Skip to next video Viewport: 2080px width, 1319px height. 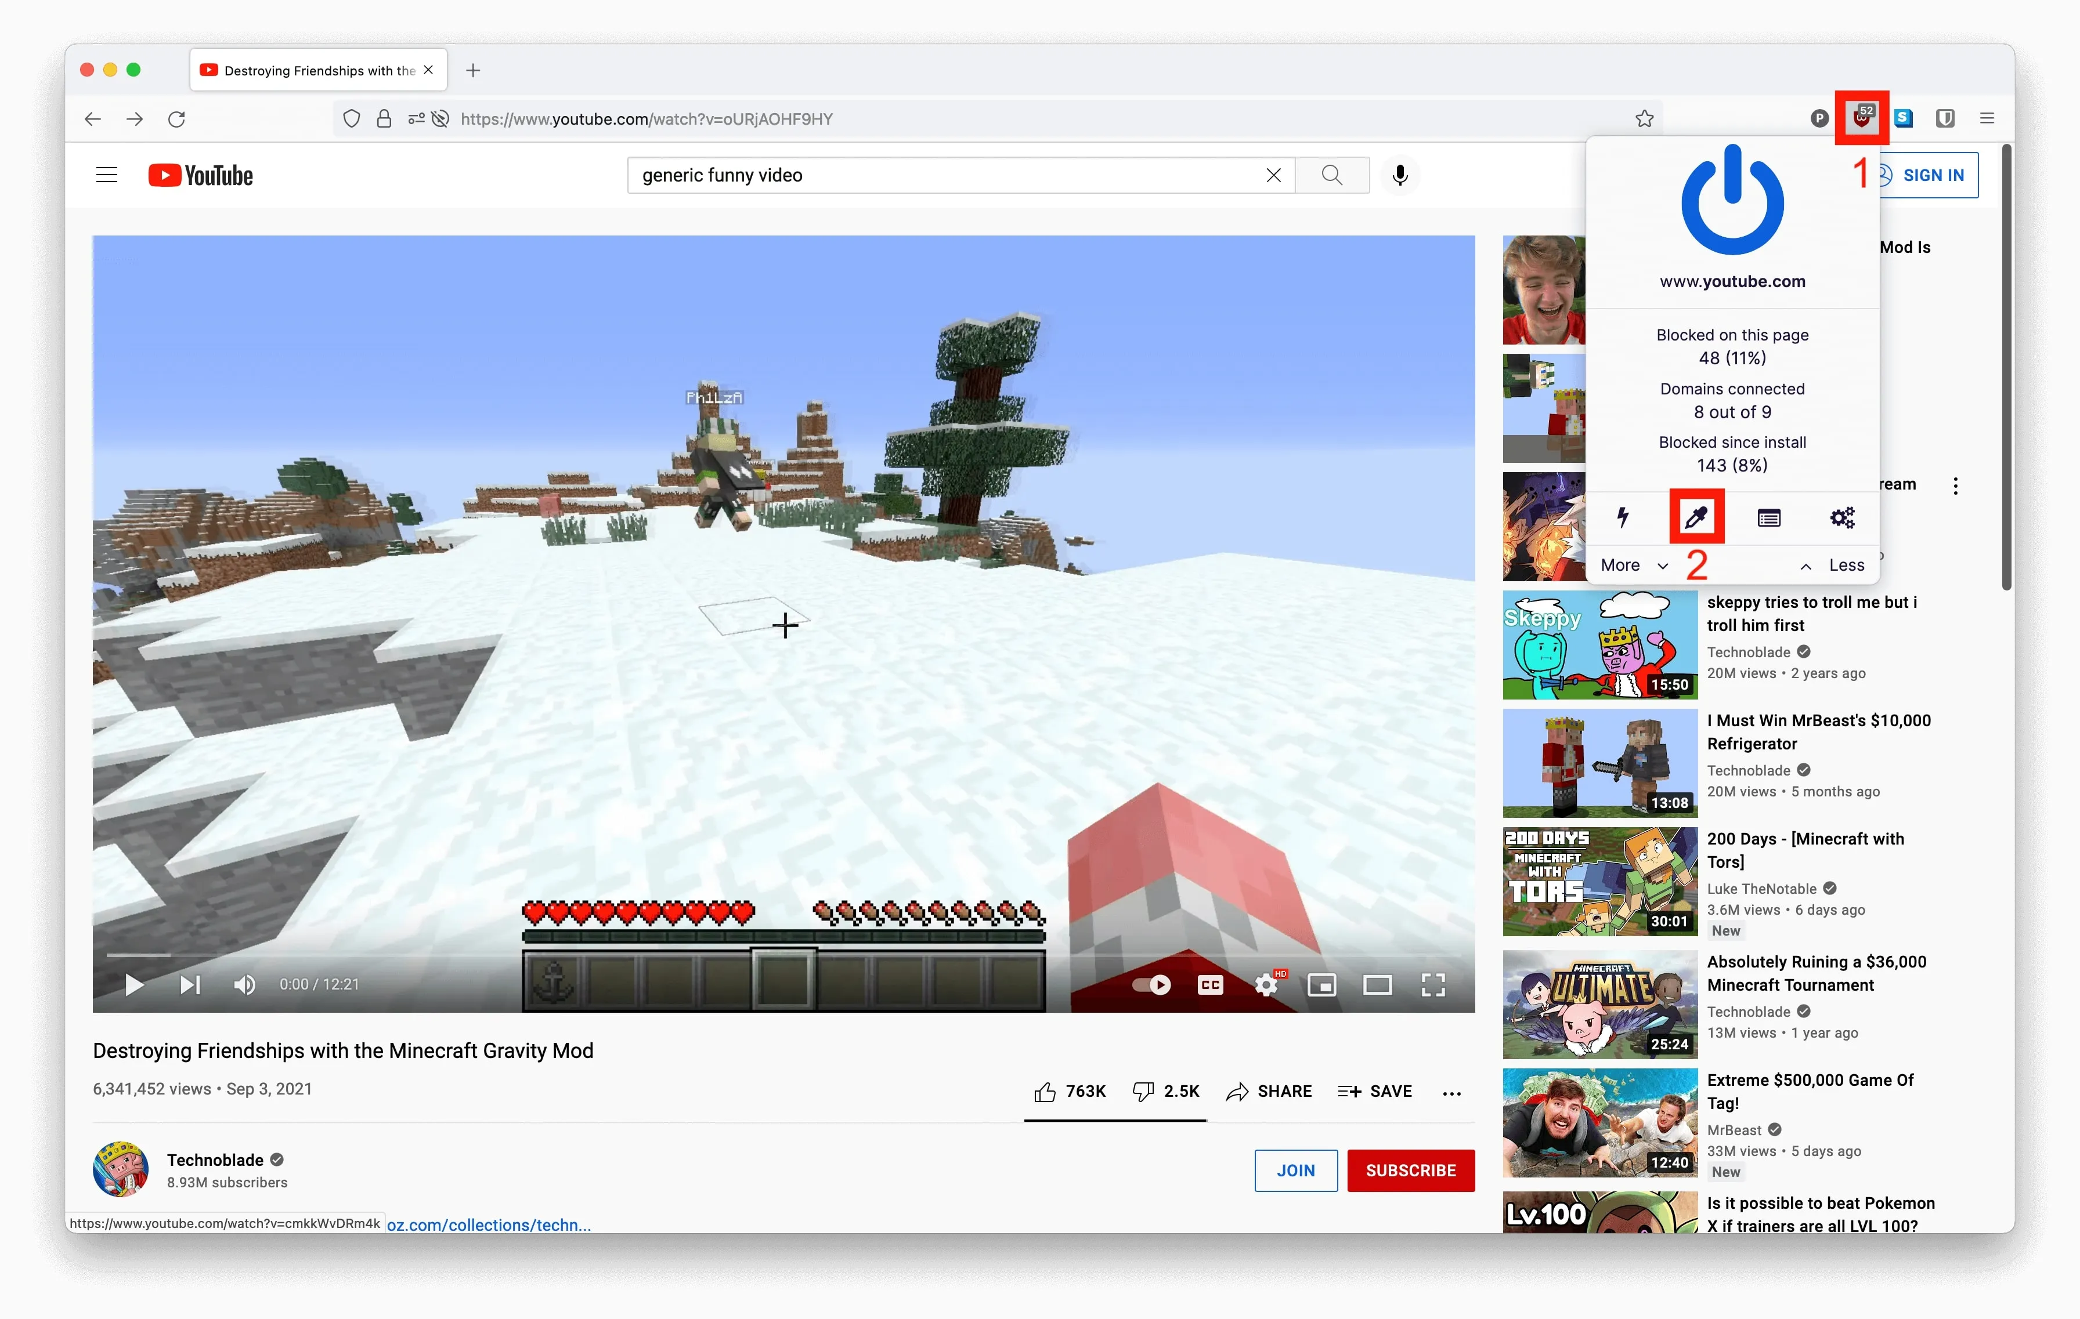pyautogui.click(x=190, y=984)
